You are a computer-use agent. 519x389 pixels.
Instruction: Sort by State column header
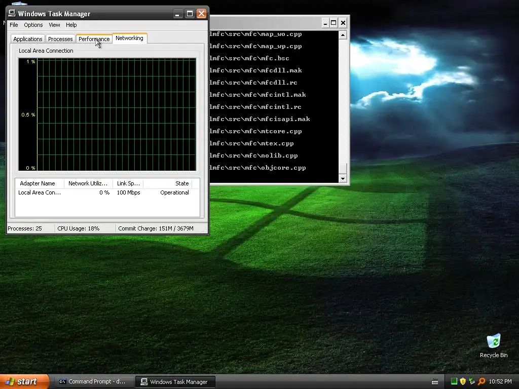[168, 183]
